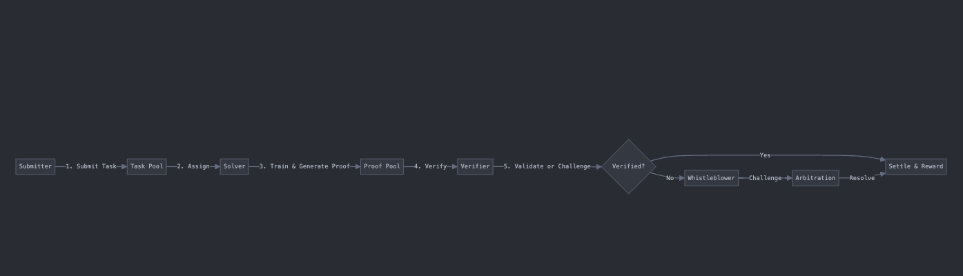The image size is (963, 276).
Task: Select '3. Train & Generate Proof' label
Action: [304, 166]
